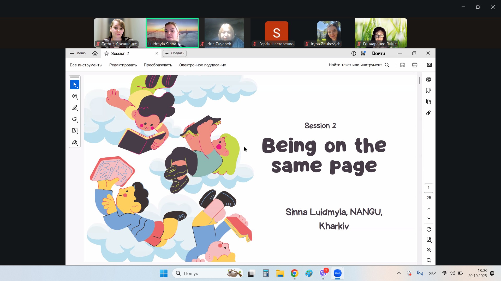Expand hidden system tray icons chevron
The width and height of the screenshot is (501, 281).
(x=399, y=273)
